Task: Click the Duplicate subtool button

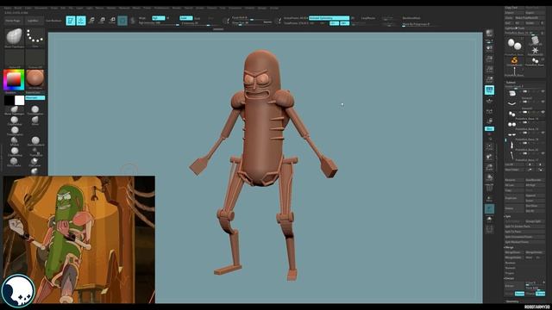Action: pyautogui.click(x=514, y=198)
